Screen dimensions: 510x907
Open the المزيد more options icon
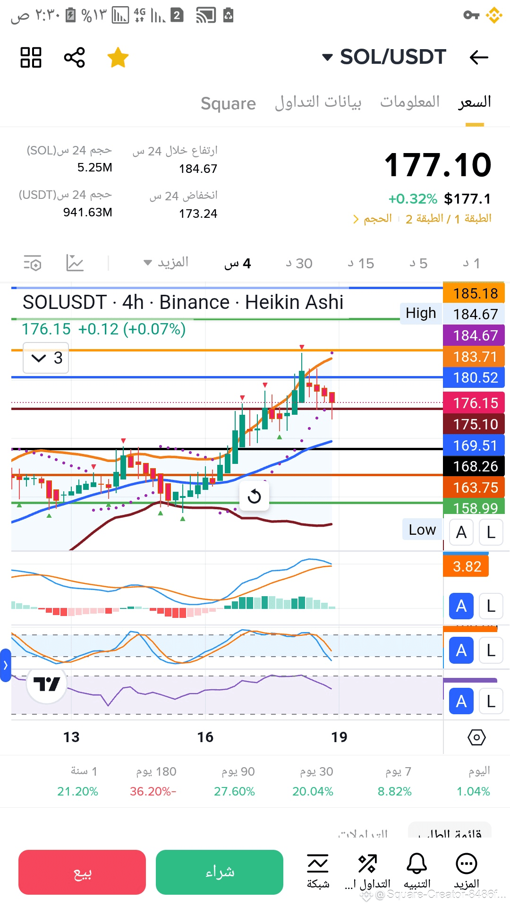point(467,871)
